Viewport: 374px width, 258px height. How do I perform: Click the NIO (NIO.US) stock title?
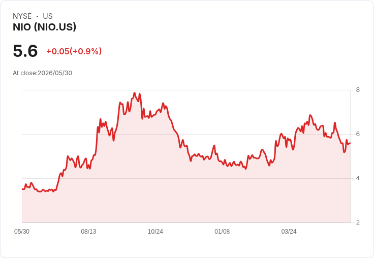point(45,27)
